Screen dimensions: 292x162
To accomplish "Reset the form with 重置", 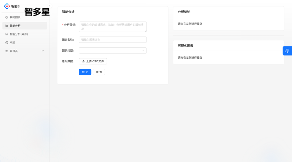I will coord(99,72).
